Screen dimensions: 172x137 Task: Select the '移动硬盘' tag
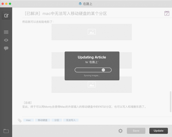click(x=42, y=120)
